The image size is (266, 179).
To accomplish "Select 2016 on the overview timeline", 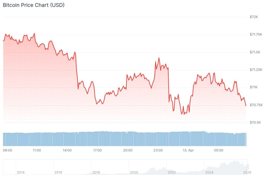I will [x=58, y=172].
